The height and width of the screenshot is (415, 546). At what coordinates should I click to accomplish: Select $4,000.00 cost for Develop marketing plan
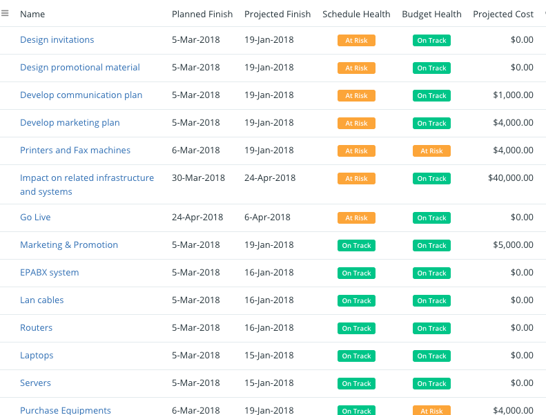(513, 123)
